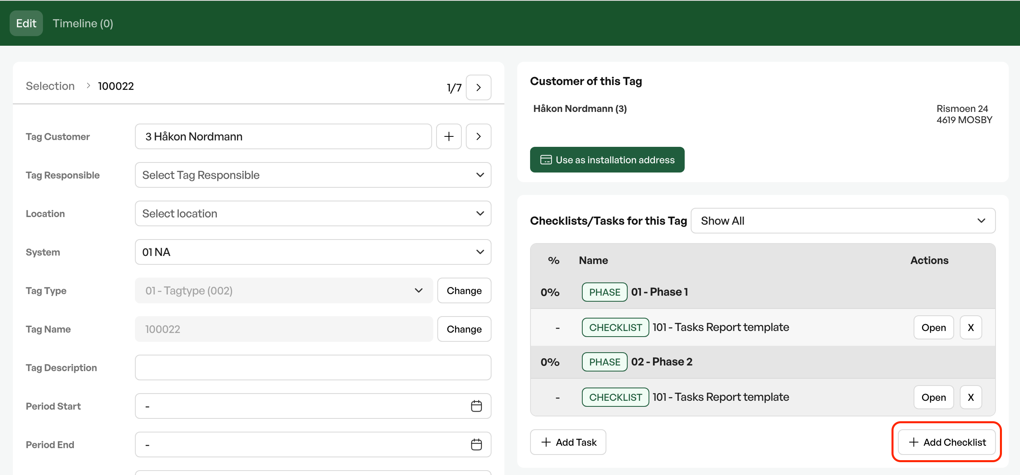Open the System dropdown showing 01 NA
Image resolution: width=1020 pixels, height=475 pixels.
tap(313, 252)
